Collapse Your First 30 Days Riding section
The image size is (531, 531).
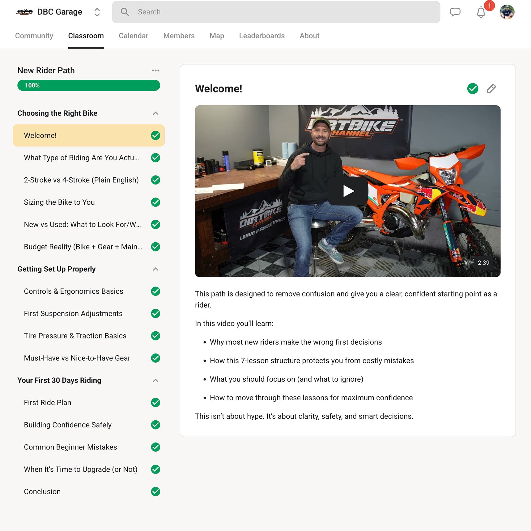155,380
